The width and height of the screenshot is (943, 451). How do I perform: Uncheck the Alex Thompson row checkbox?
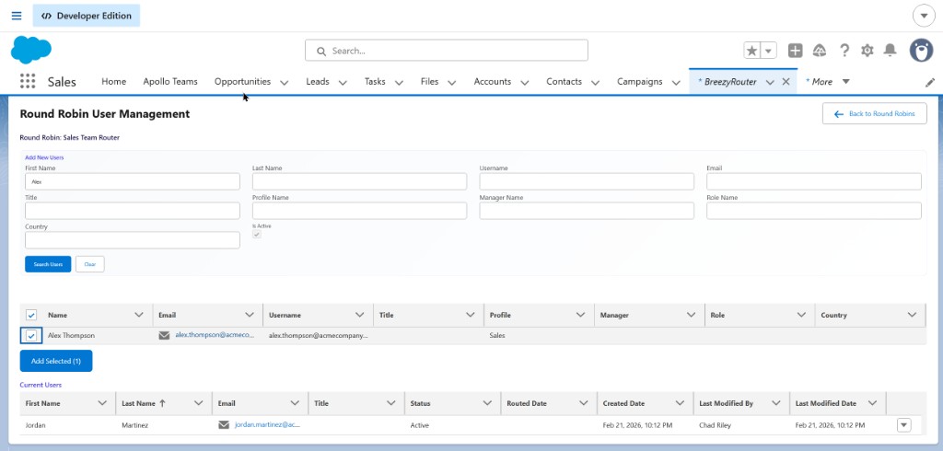[x=31, y=336]
